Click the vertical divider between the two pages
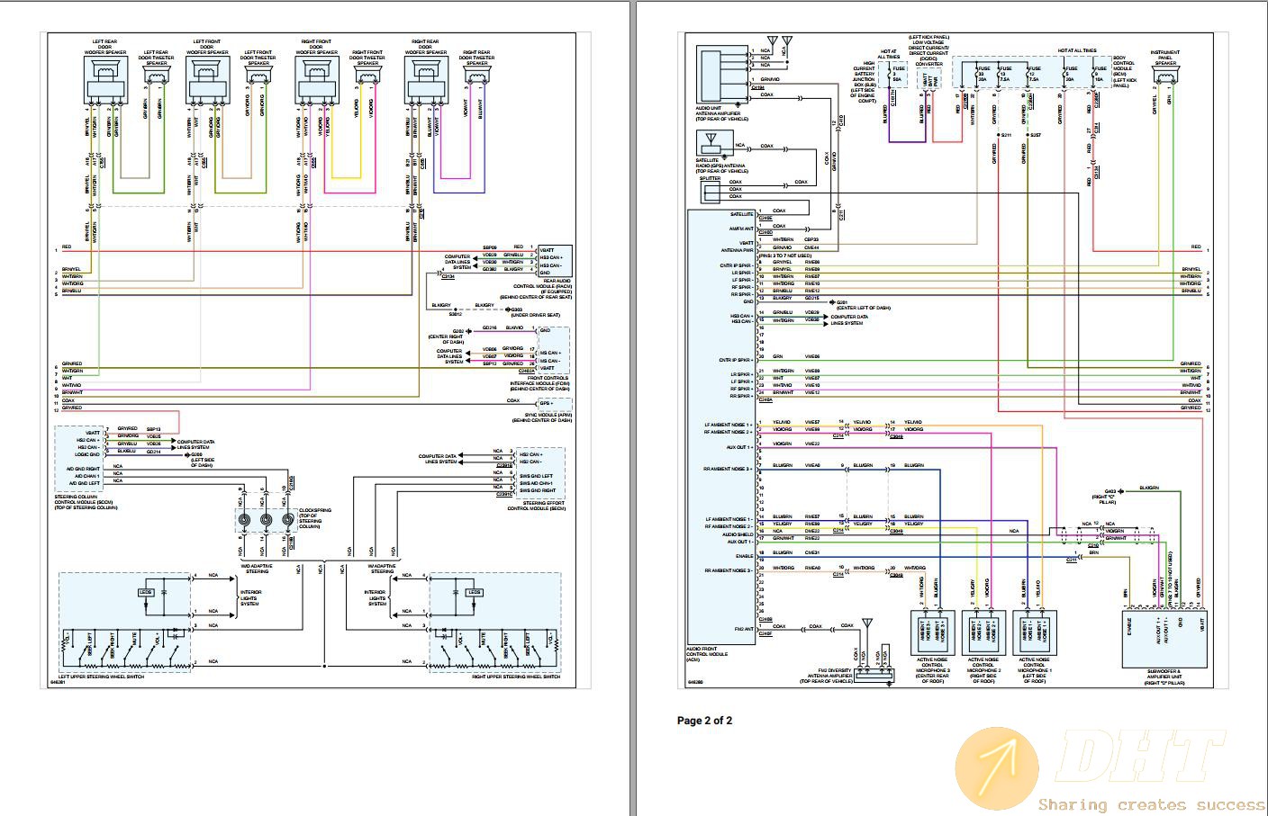Viewport: 1268px width, 816px height. coord(634,408)
